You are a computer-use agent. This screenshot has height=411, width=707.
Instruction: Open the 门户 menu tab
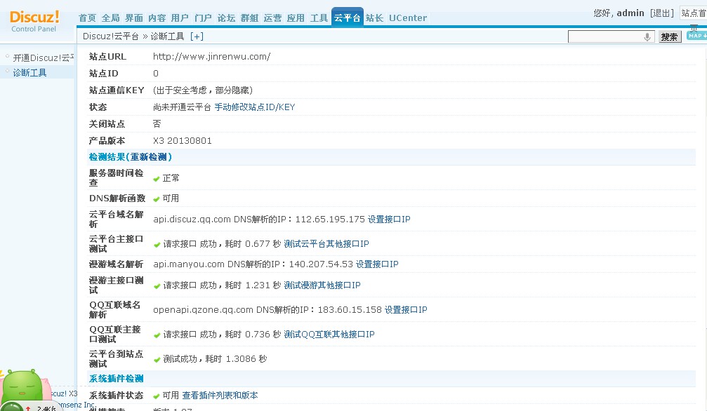(204, 18)
